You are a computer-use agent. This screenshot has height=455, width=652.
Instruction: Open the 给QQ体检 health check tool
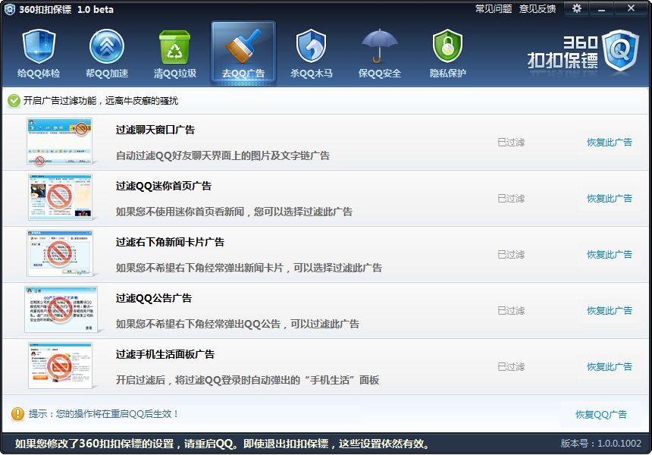[x=39, y=54]
